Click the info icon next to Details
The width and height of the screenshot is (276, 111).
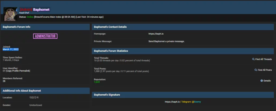tap(261, 81)
